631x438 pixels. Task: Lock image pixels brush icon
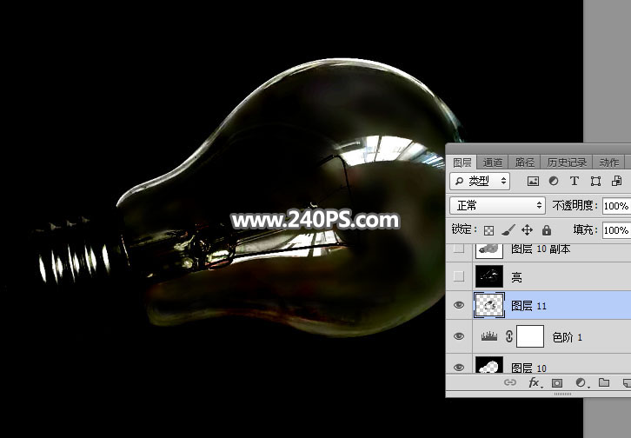click(508, 230)
